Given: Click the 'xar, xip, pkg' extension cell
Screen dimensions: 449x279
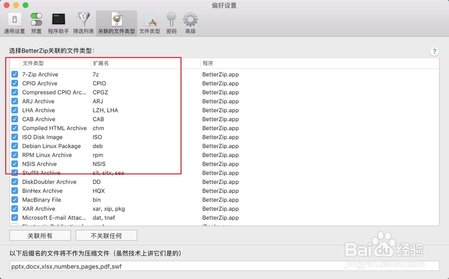Looking at the screenshot, I should click(109, 209).
